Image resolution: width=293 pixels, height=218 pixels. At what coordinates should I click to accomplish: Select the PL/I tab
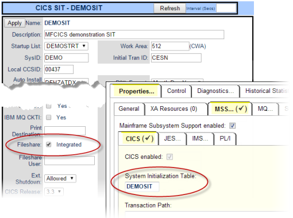click(x=225, y=138)
